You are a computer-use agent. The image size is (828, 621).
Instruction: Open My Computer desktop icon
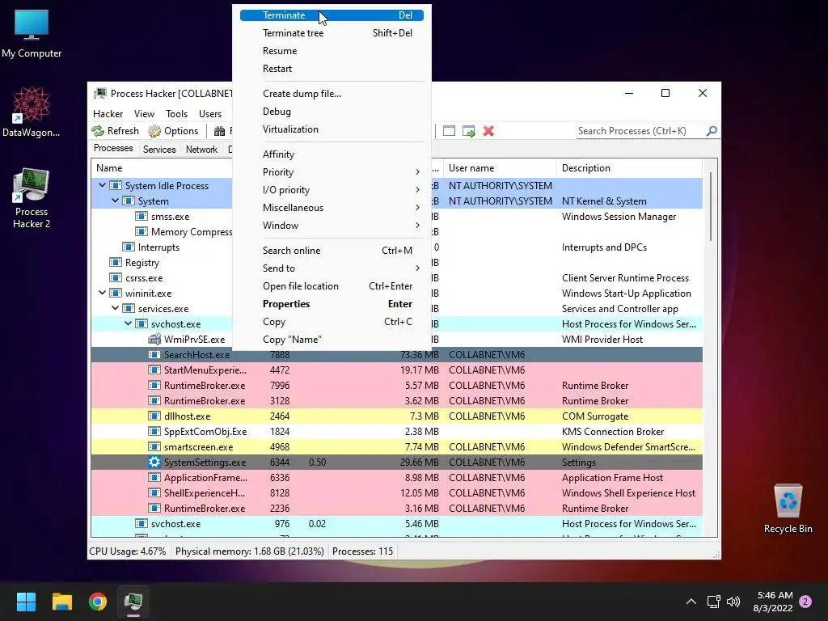click(x=32, y=34)
